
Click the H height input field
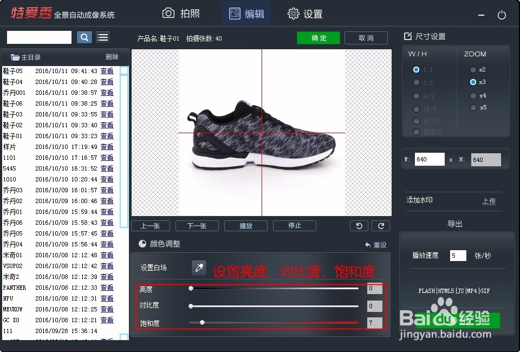pyautogui.click(x=486, y=160)
